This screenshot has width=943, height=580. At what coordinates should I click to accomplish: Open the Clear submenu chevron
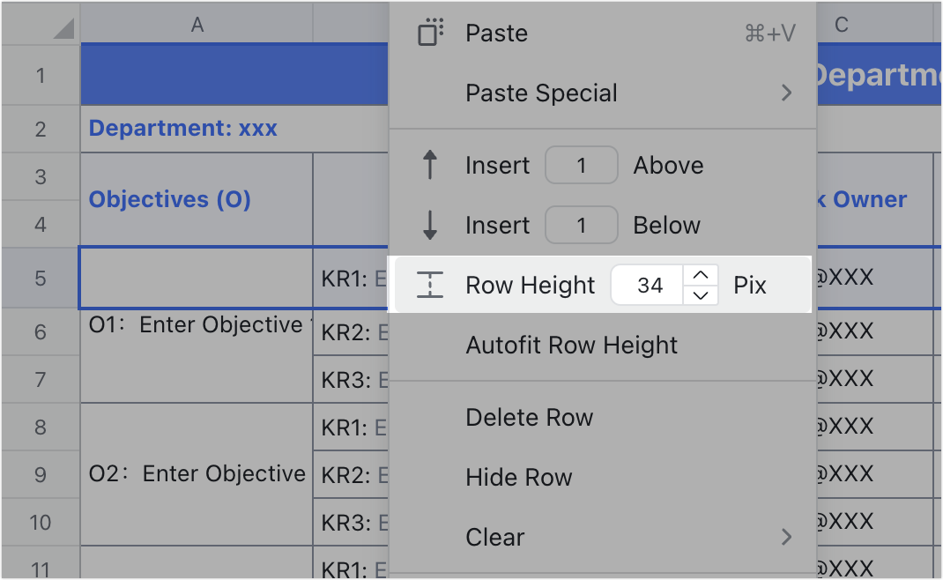[x=787, y=537]
